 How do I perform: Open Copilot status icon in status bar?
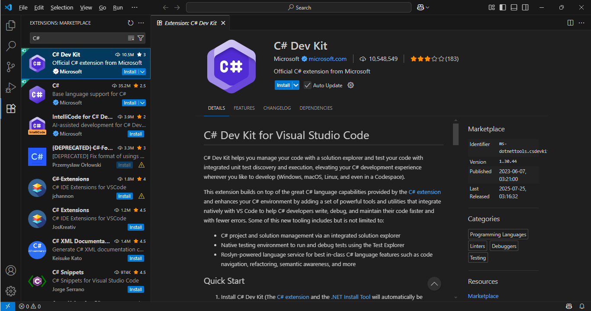coord(569,306)
